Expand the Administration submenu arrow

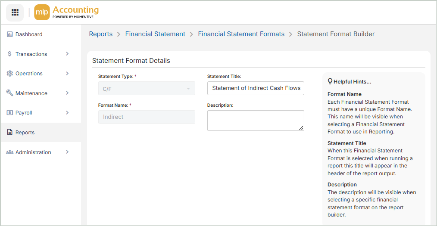tap(67, 152)
